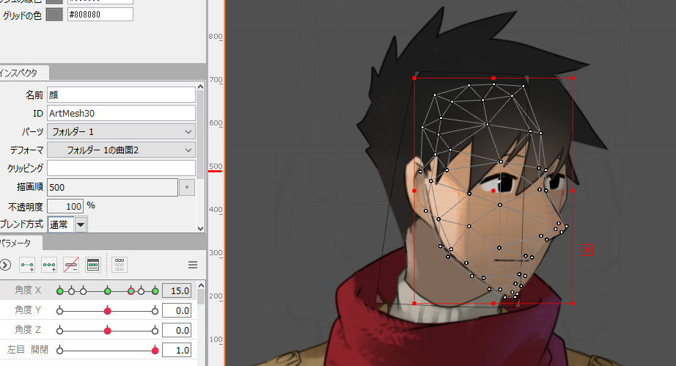Click the parameter list scrollbar up arrow
The image size is (676, 366).
tap(201, 285)
